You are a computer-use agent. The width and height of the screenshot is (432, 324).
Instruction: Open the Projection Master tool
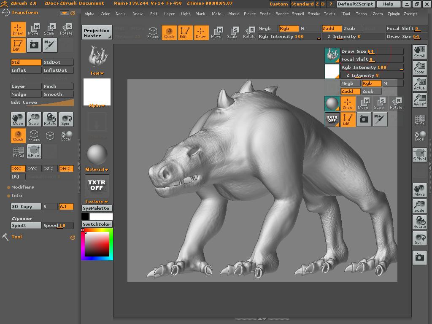pyautogui.click(x=97, y=33)
